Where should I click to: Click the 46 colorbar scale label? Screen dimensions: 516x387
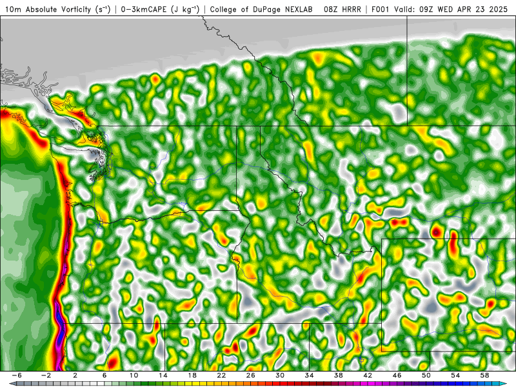tap(397, 375)
